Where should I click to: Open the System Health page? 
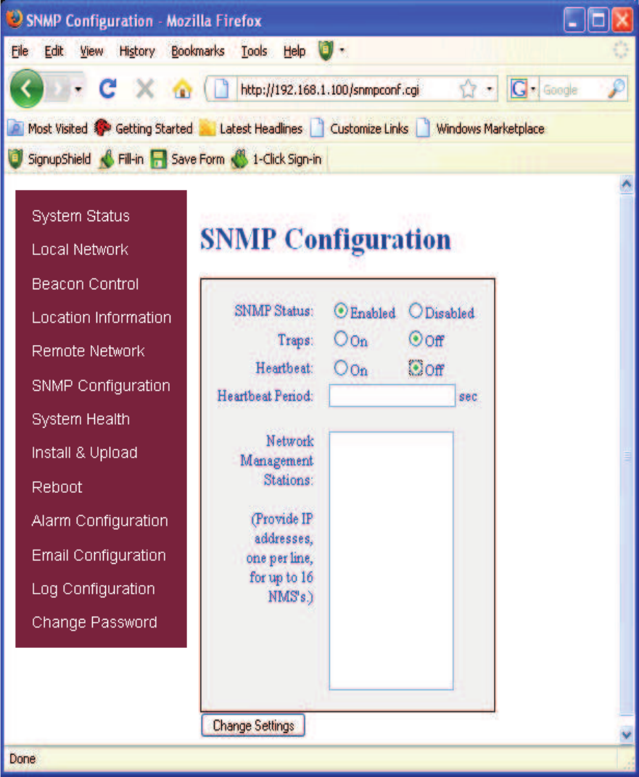point(81,419)
